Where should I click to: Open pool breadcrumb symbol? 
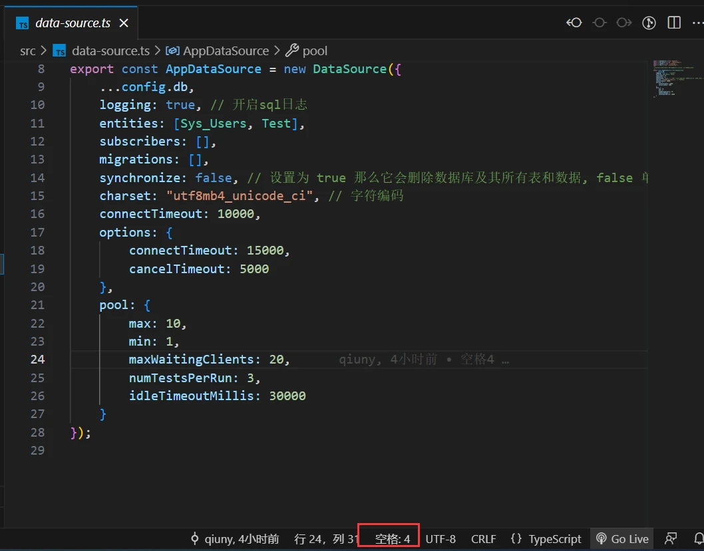(315, 51)
